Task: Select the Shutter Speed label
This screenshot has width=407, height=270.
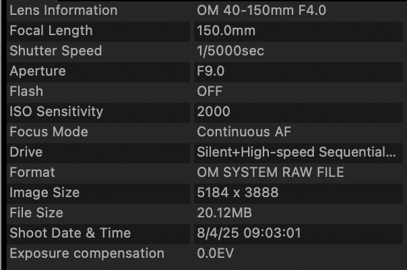Action: 56,51
